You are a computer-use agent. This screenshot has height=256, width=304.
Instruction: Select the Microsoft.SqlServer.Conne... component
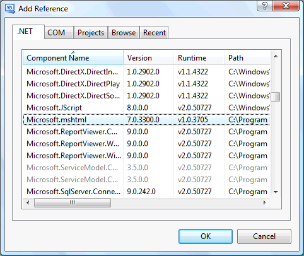tap(146, 192)
